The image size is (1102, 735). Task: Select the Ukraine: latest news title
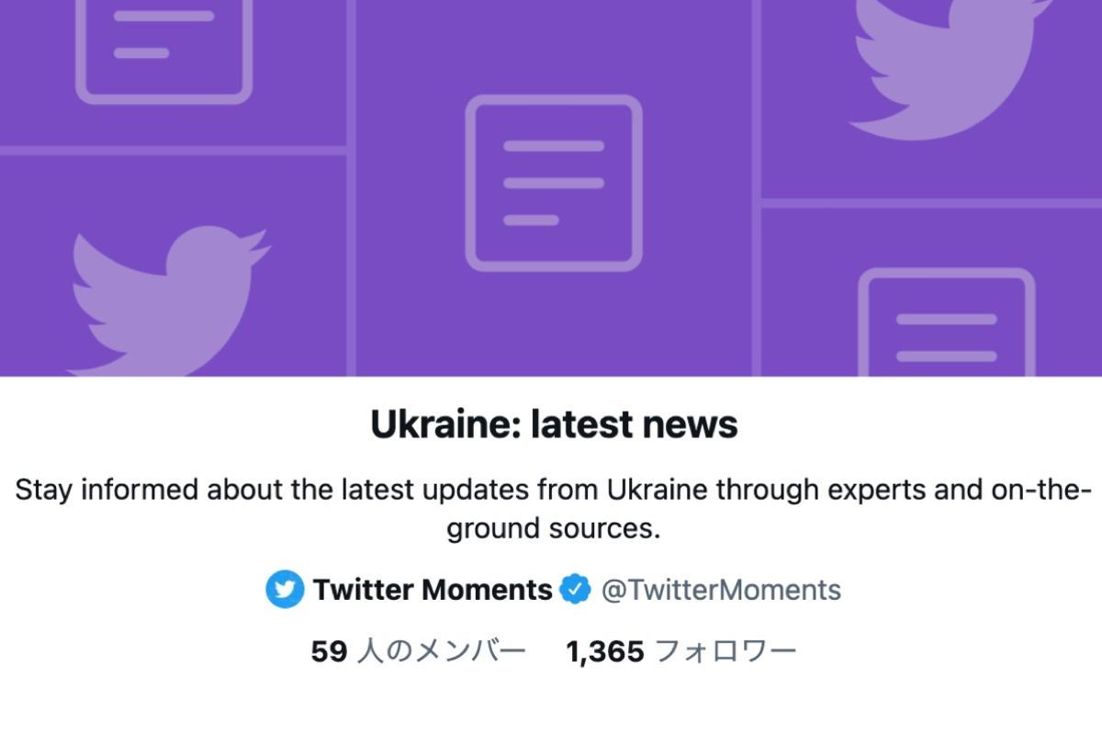[551, 424]
